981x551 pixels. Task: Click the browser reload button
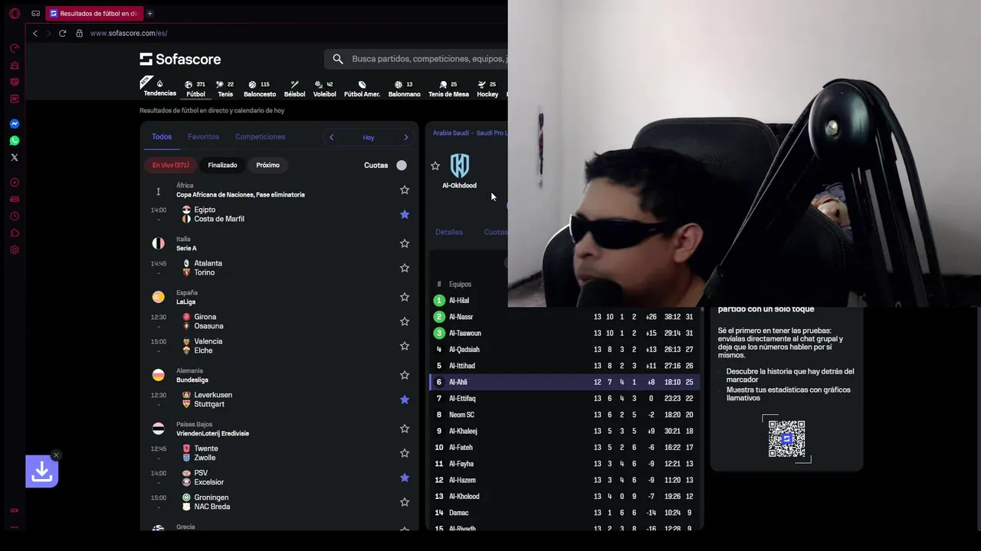point(62,33)
